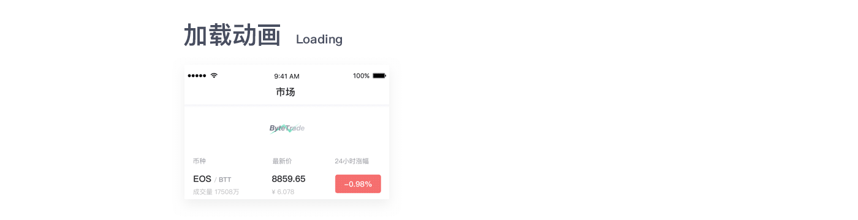Sort by the 币种 column header
This screenshot has height=220, width=858.
(x=199, y=161)
